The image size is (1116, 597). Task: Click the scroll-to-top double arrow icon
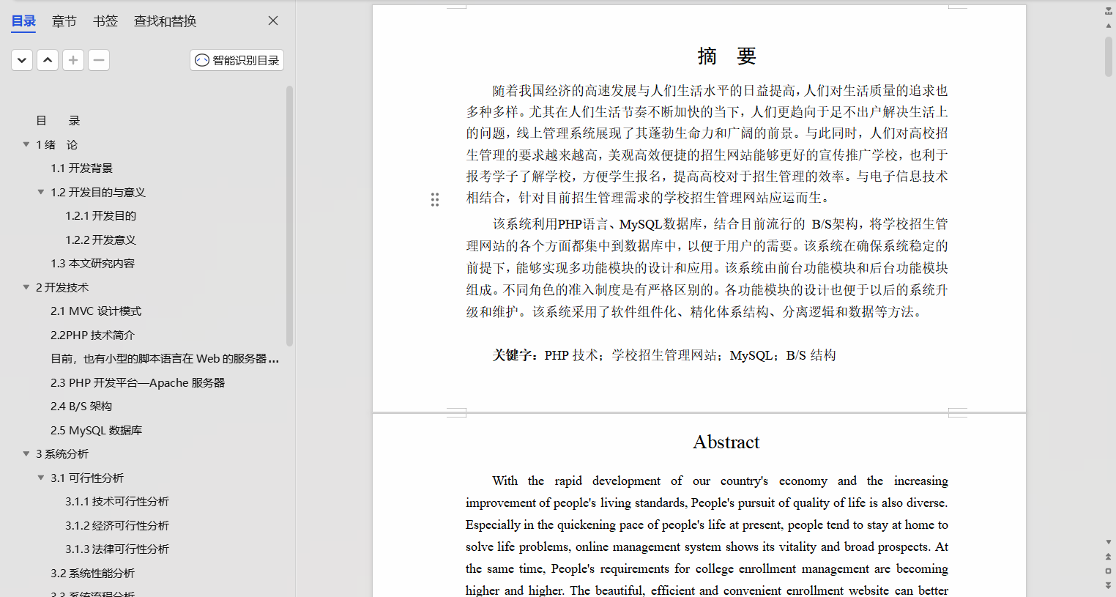tap(1109, 11)
